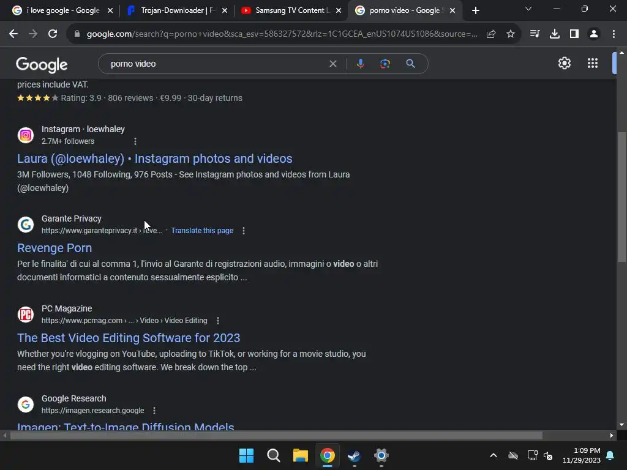Open the Windows Start menu
Screen dimensions: 627x470
[x=246, y=455]
